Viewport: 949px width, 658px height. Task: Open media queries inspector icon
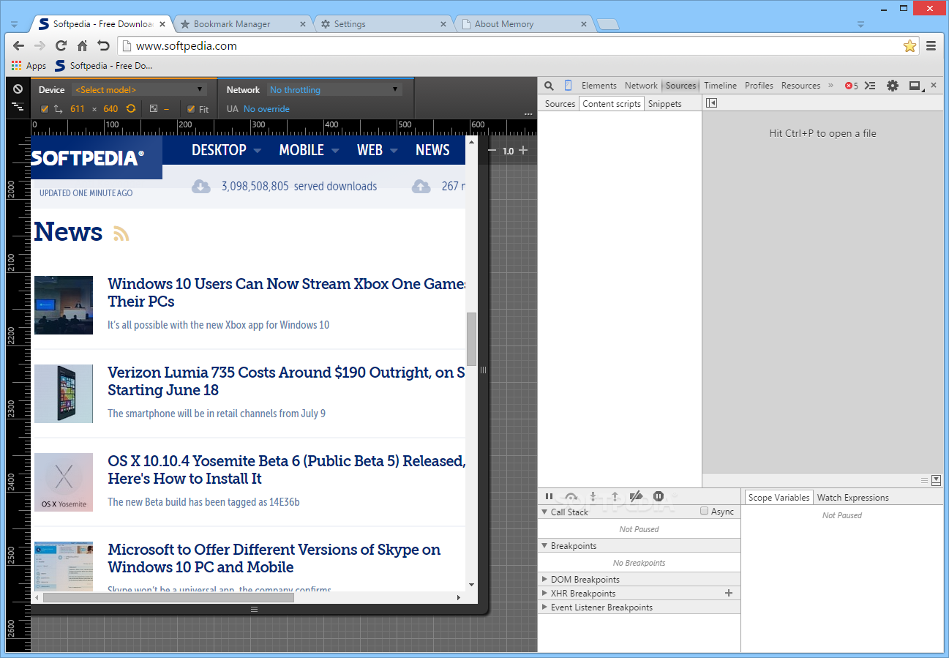[x=18, y=106]
